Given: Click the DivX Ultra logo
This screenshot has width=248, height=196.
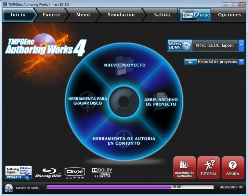Looking at the screenshot, I should click(x=75, y=173).
